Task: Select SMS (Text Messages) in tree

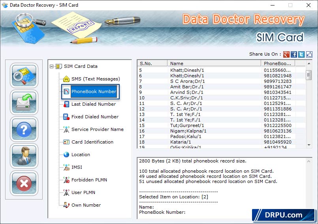Action: point(95,79)
